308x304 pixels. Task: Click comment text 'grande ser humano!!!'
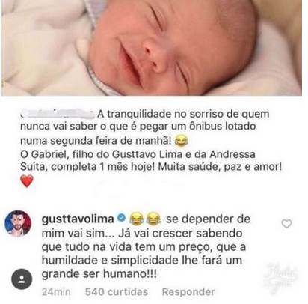click(x=99, y=274)
